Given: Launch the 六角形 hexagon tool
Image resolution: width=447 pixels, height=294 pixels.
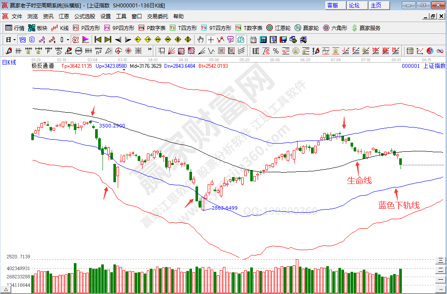Looking at the screenshot, I should click(x=335, y=28).
